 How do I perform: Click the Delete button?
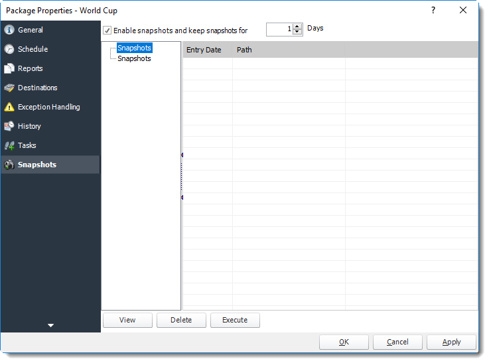click(x=181, y=321)
